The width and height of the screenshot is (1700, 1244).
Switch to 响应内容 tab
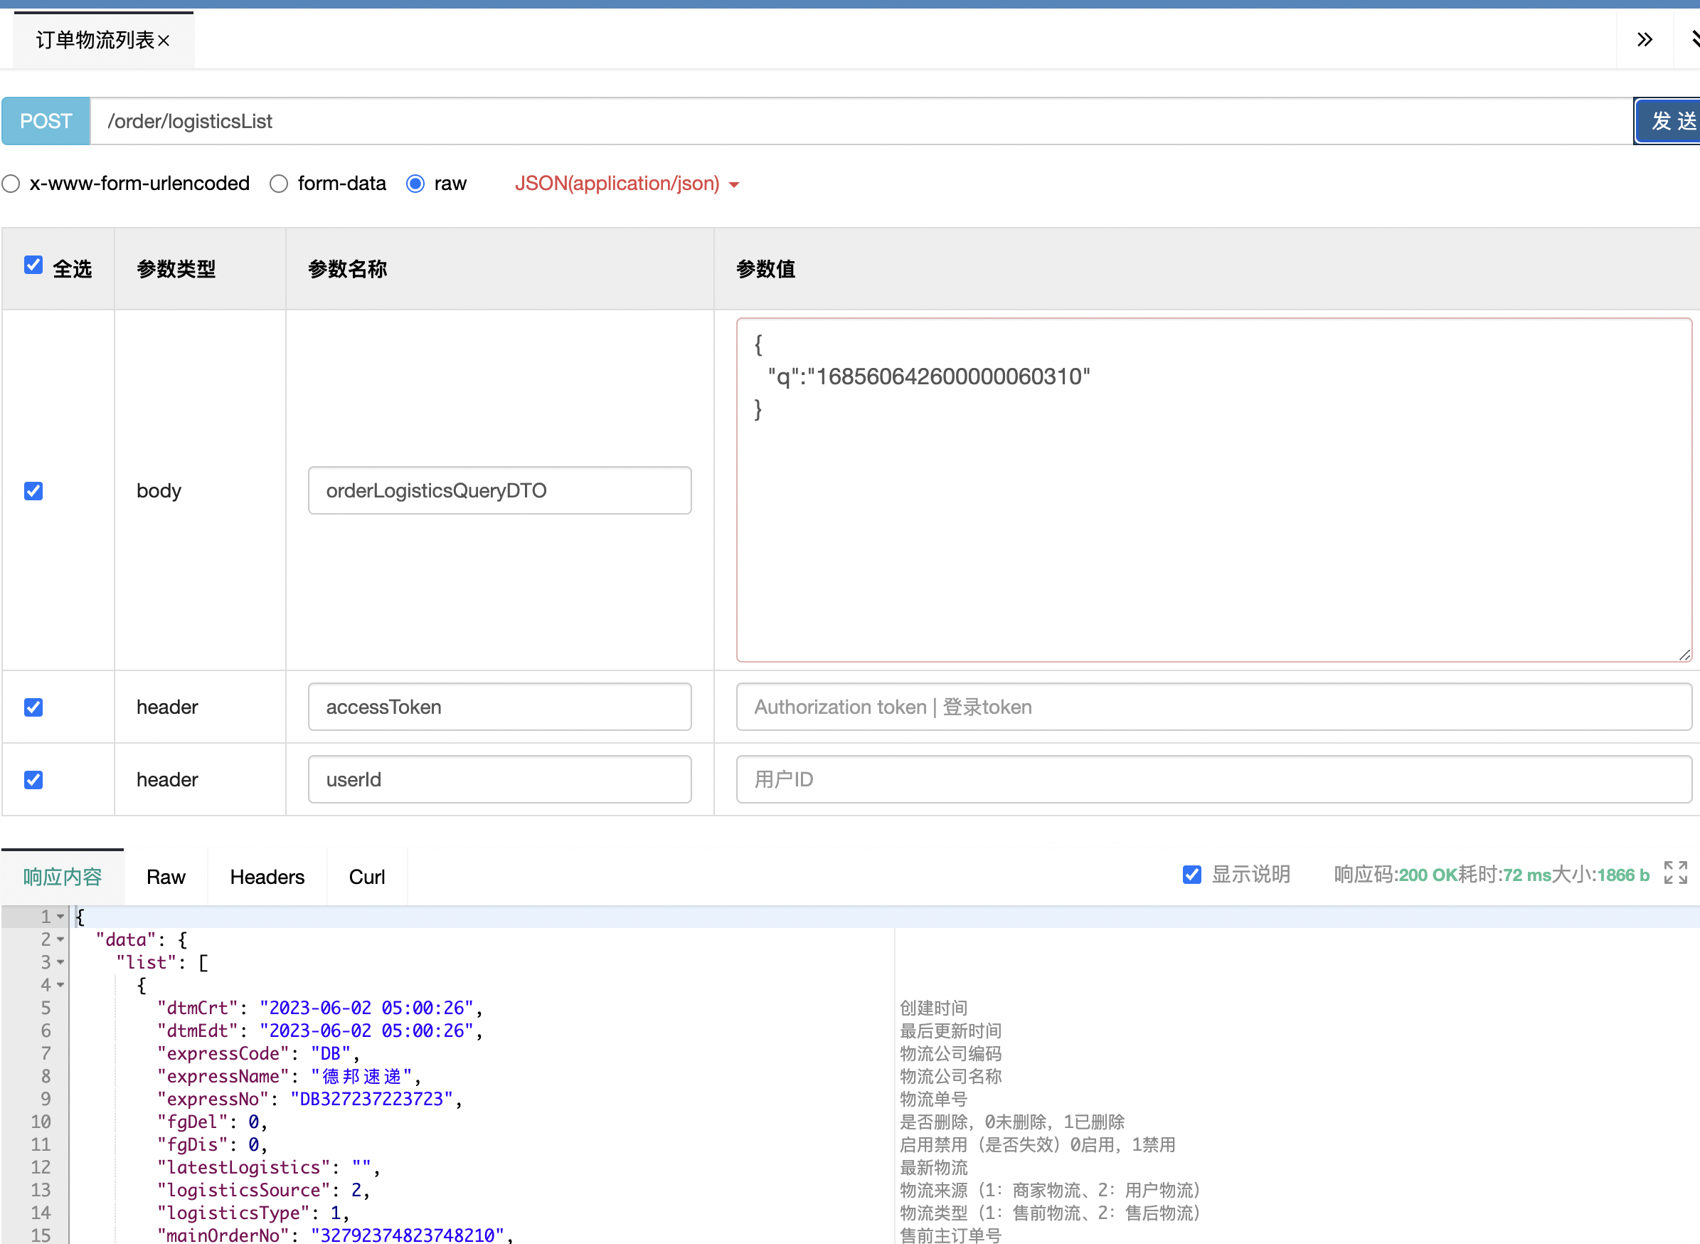pyautogui.click(x=63, y=877)
